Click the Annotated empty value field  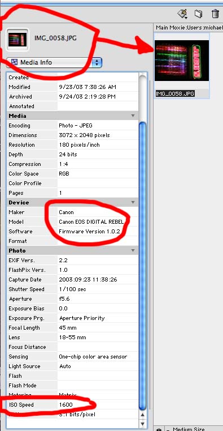click(x=98, y=106)
